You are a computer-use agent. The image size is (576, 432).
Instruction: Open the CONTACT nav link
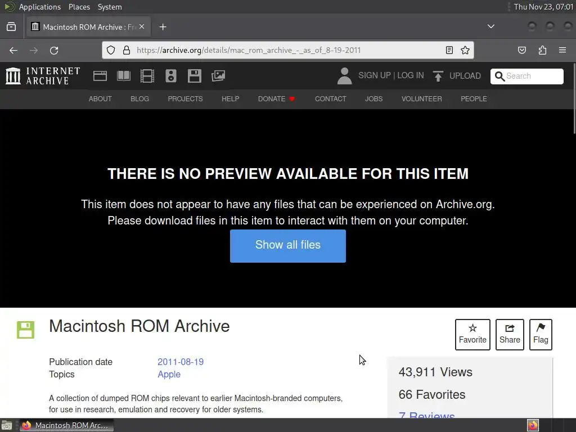click(x=330, y=99)
